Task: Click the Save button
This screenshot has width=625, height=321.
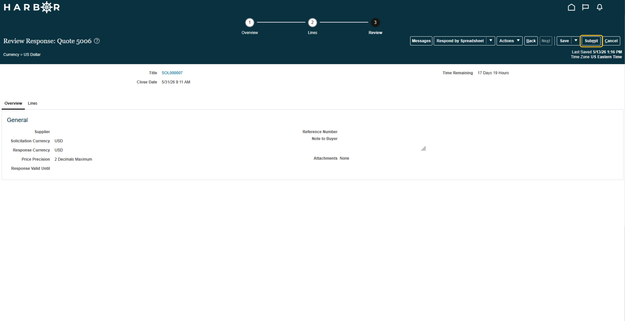Action: click(x=564, y=41)
